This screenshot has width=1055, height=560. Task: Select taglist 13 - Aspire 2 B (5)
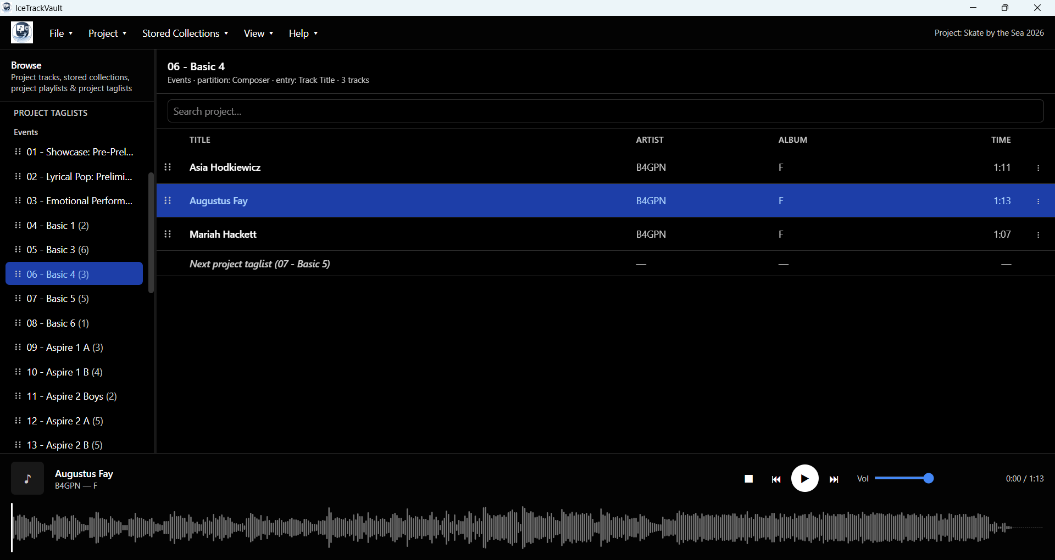pyautogui.click(x=74, y=445)
